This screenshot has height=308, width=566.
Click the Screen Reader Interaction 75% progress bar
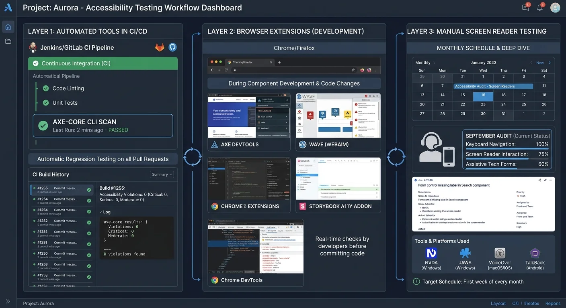(x=507, y=158)
